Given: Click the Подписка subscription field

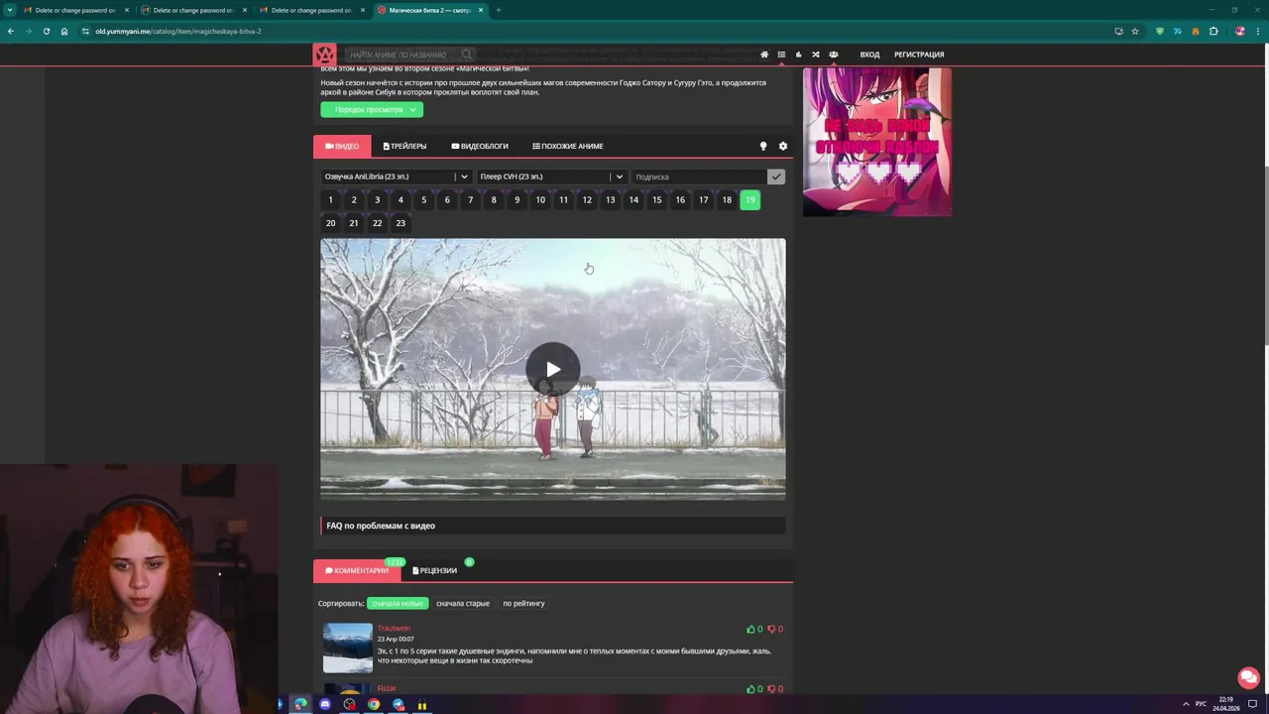Looking at the screenshot, I should 699,177.
